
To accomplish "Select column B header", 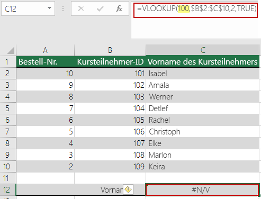I will [110, 50].
